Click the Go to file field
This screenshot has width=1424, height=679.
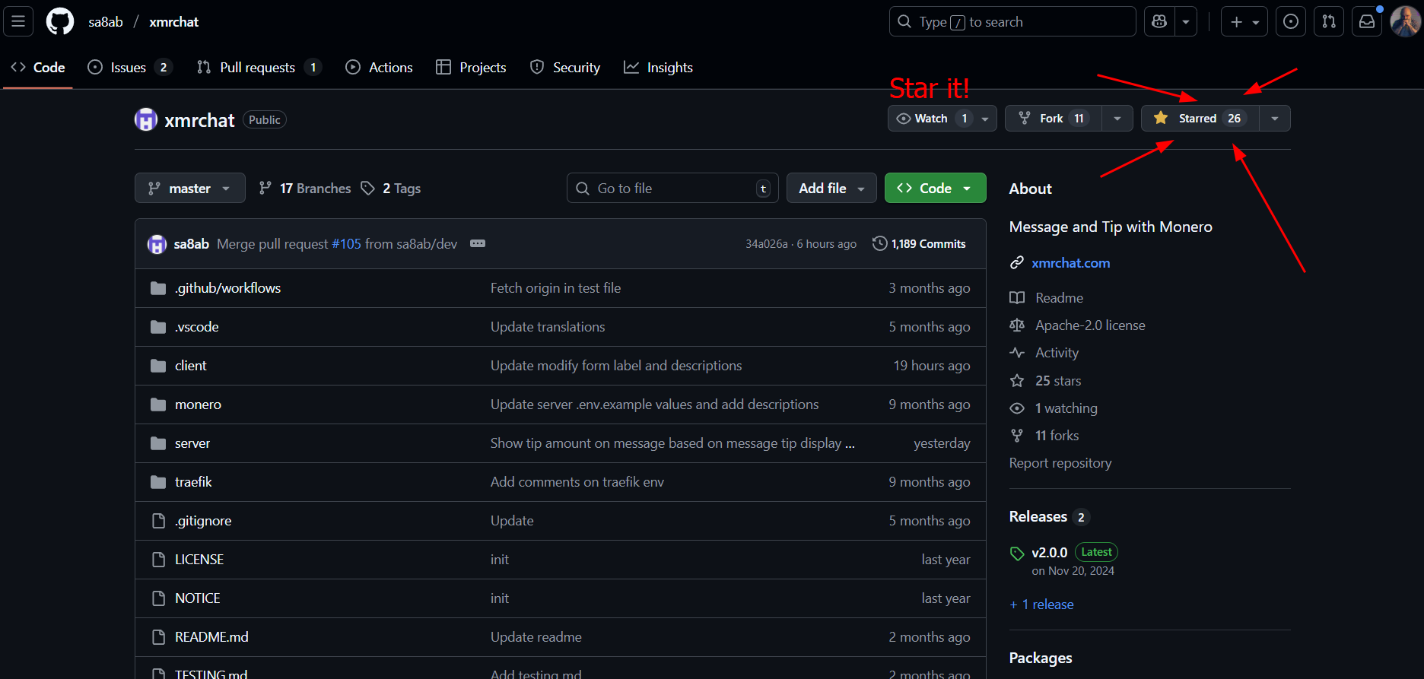pyautogui.click(x=671, y=189)
